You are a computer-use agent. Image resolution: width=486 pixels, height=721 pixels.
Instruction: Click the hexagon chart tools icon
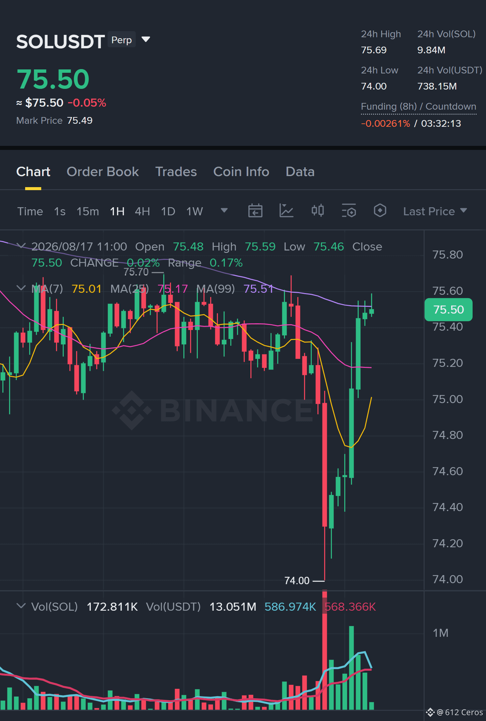[x=380, y=211]
